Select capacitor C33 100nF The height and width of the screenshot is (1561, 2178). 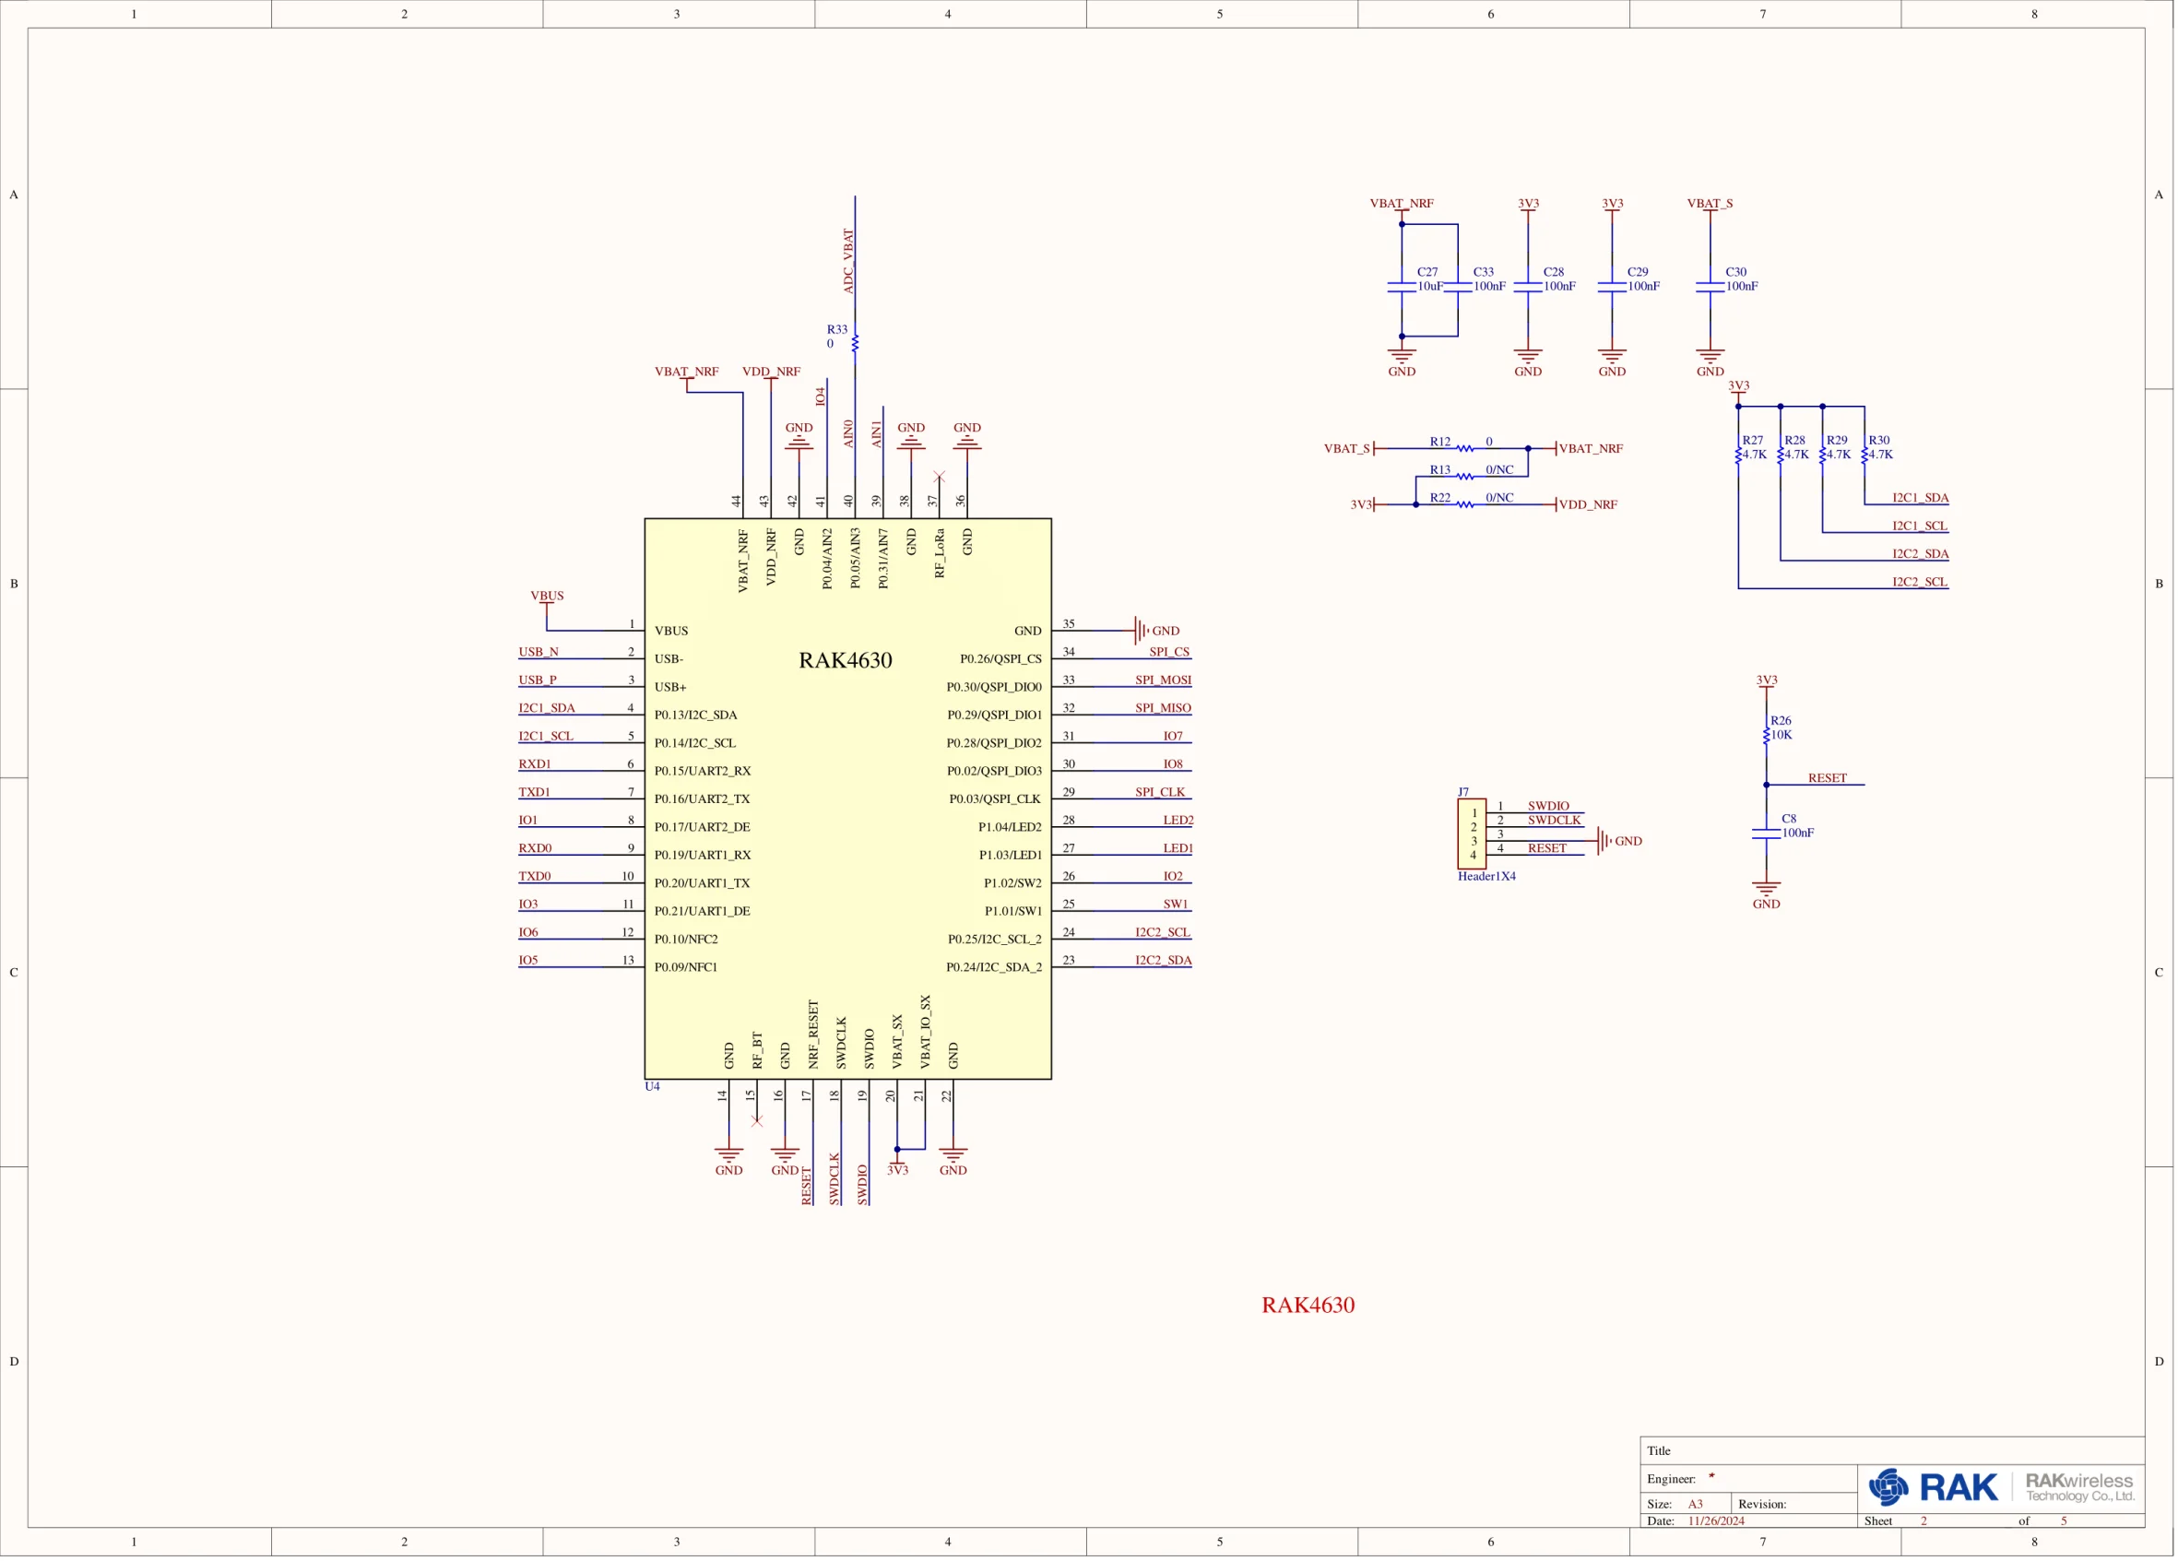(x=1458, y=287)
